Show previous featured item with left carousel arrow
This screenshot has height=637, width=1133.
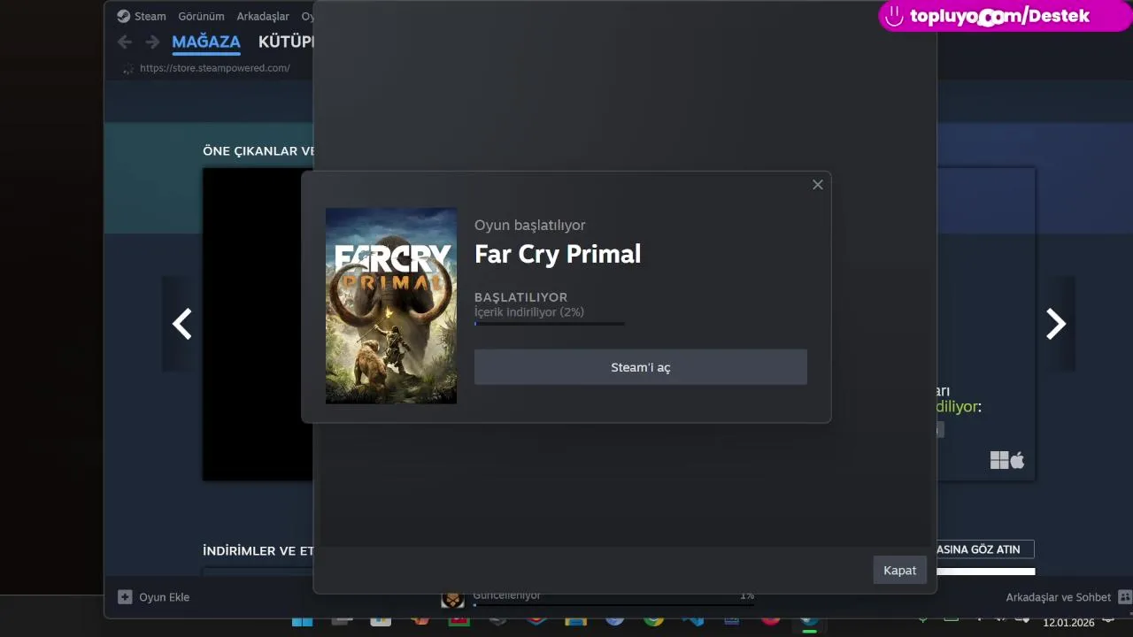pos(181,324)
